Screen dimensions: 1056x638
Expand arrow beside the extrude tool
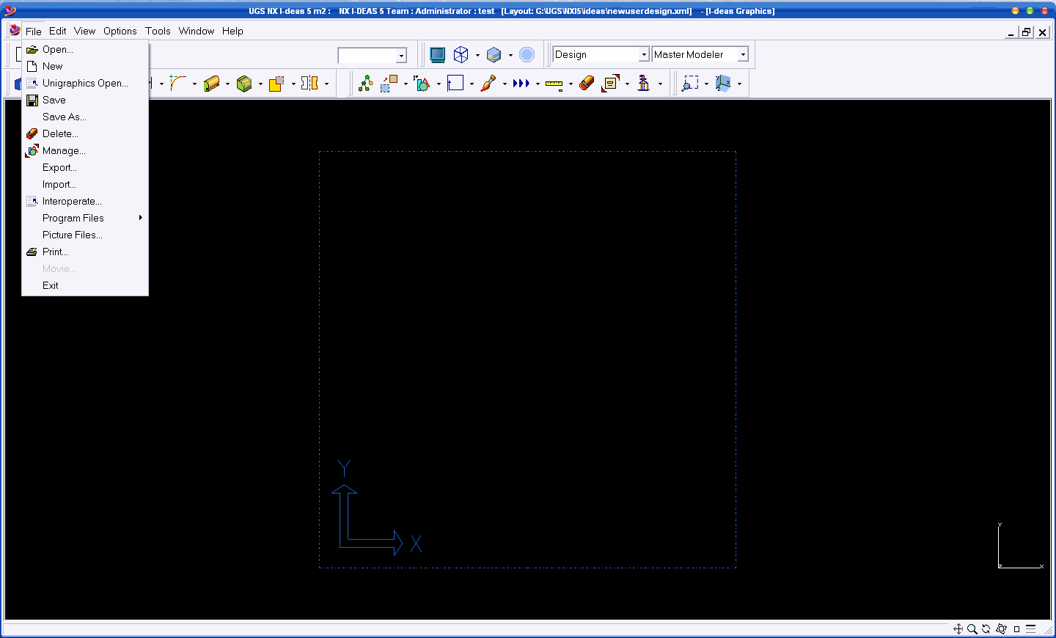pos(227,84)
